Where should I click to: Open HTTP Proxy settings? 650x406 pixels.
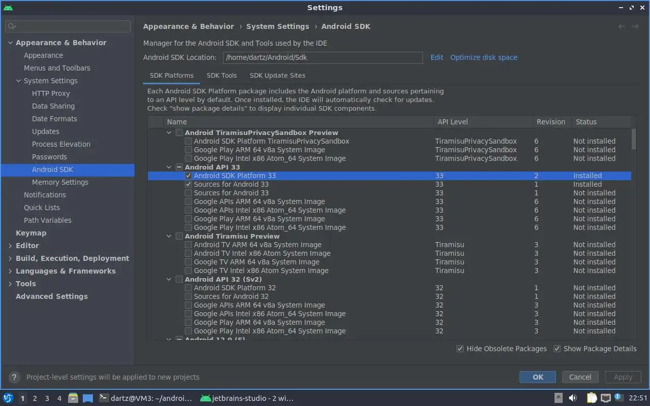pos(51,93)
